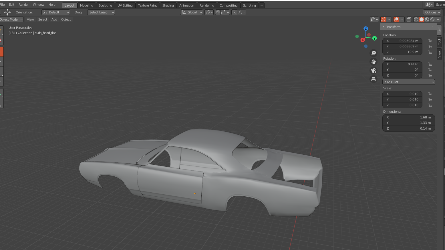Collapse the Transform panel
The width and height of the screenshot is (445, 250).
(384, 27)
